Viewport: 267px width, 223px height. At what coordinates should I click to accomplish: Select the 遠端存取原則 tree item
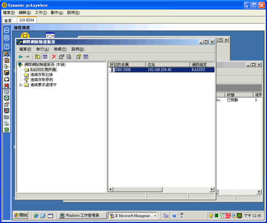pos(41,79)
